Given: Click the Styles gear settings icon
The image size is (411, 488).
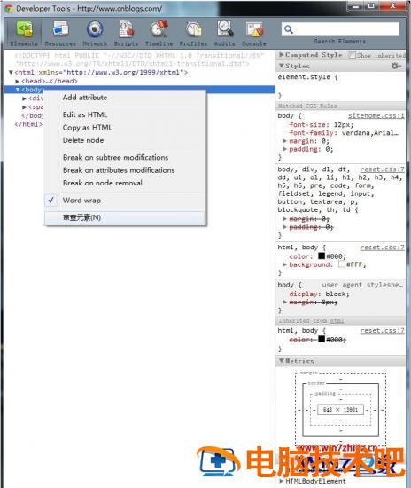Looking at the screenshot, I should click(x=396, y=66).
